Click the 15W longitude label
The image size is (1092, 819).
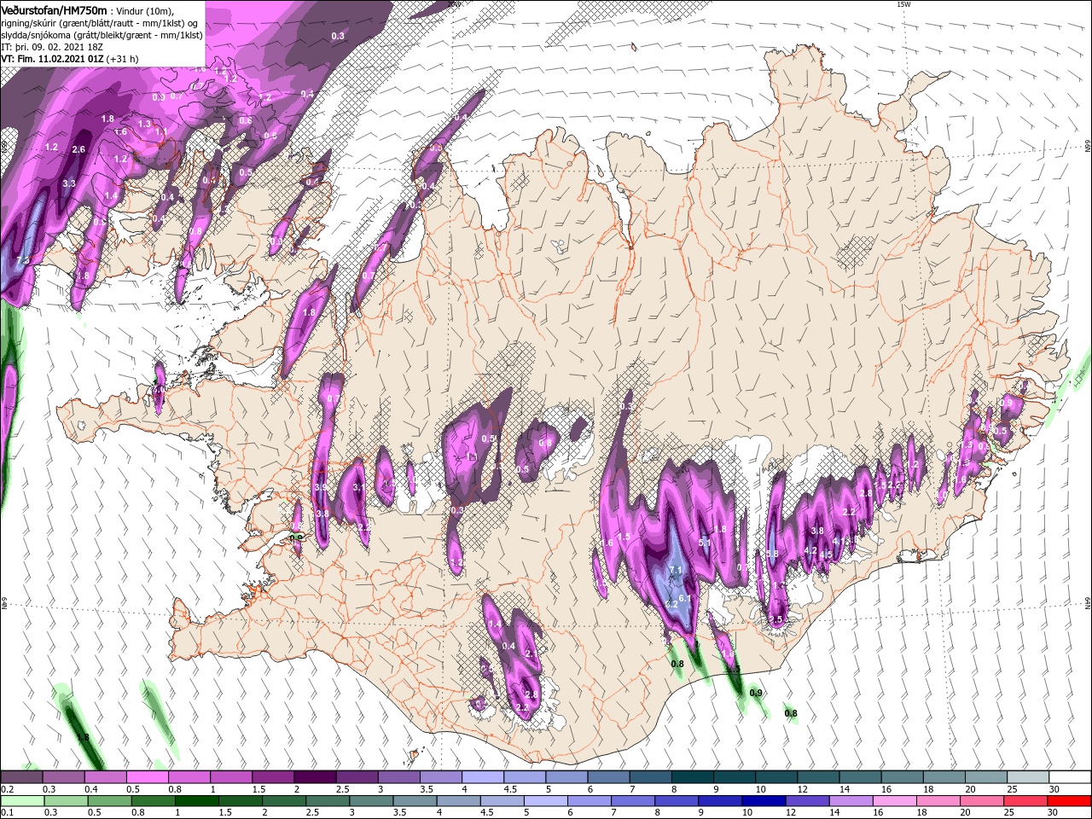pos(904,4)
